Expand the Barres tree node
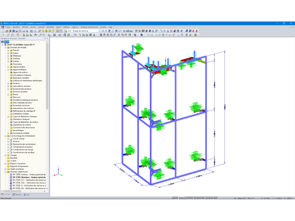The width and height of the screenshot is (295, 221). pyautogui.click(x=8, y=95)
